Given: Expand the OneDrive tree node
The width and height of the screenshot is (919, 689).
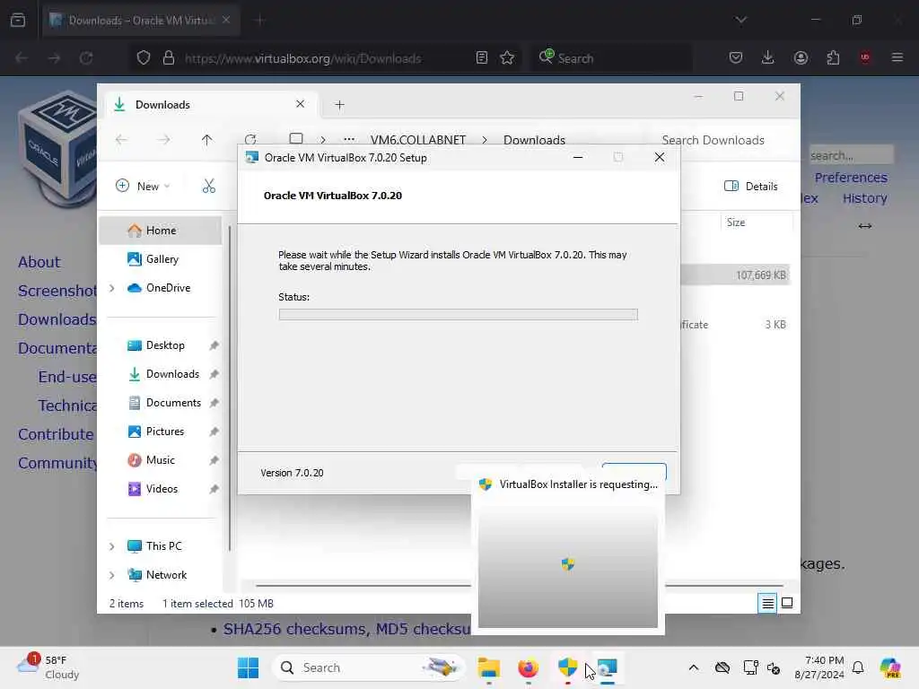Looking at the screenshot, I should coord(112,288).
